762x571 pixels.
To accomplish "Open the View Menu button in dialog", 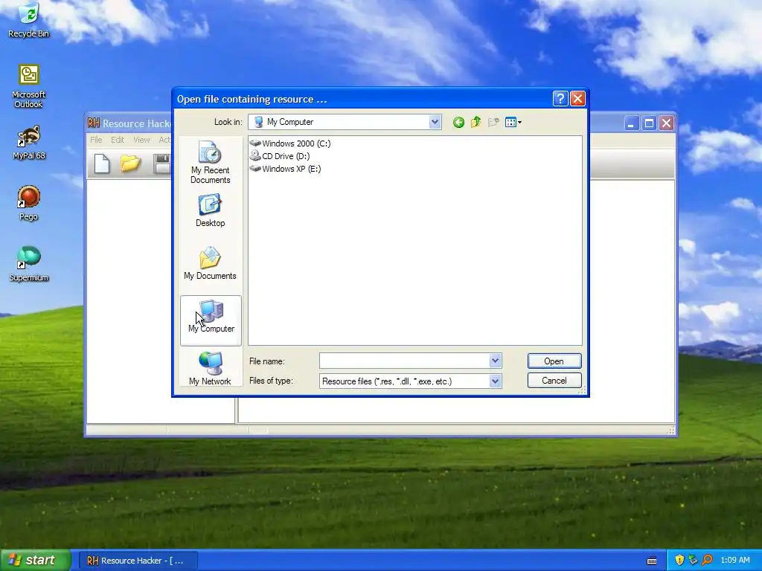I will click(513, 123).
